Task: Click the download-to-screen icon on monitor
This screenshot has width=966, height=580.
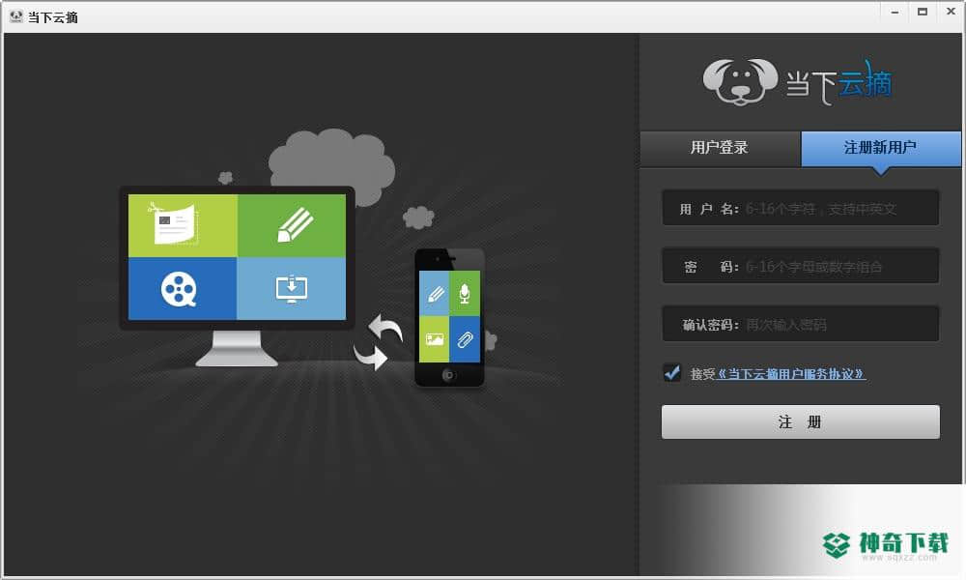Action: [292, 288]
